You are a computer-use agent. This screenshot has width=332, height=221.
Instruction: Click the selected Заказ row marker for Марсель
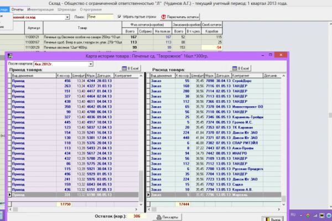click(x=148, y=194)
